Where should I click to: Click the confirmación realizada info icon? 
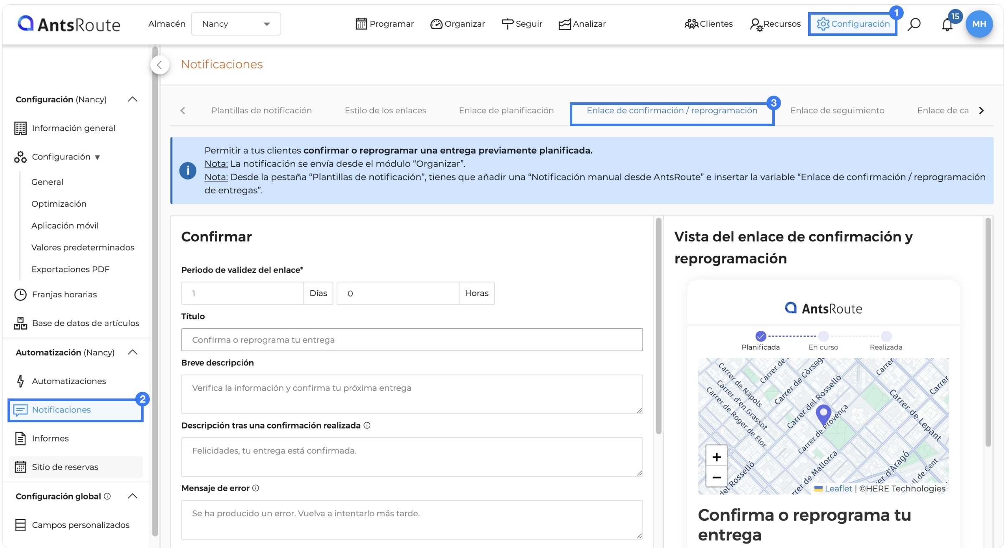coord(367,425)
